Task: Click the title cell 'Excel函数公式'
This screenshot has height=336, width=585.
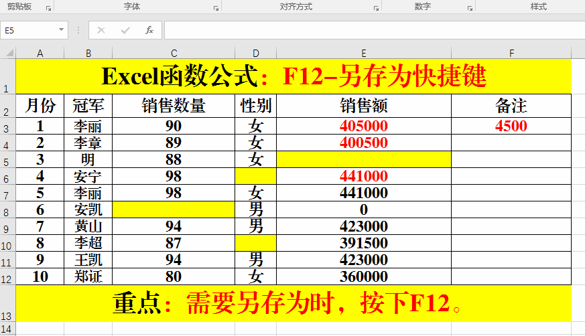Action: [294, 76]
